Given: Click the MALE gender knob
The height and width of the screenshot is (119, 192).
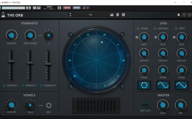Looking at the screenshot, I should [x=30, y=105].
